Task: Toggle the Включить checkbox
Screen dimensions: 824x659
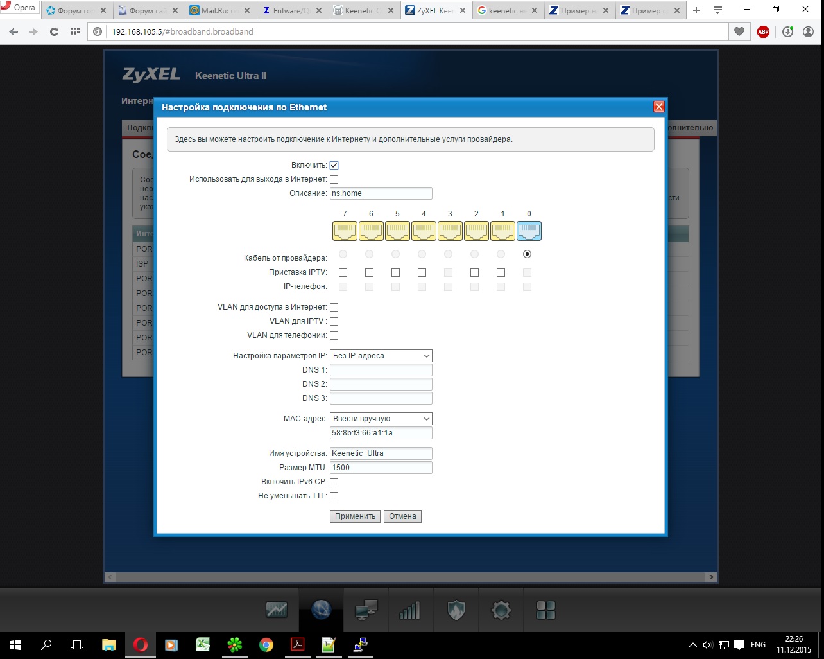Action: tap(334, 165)
